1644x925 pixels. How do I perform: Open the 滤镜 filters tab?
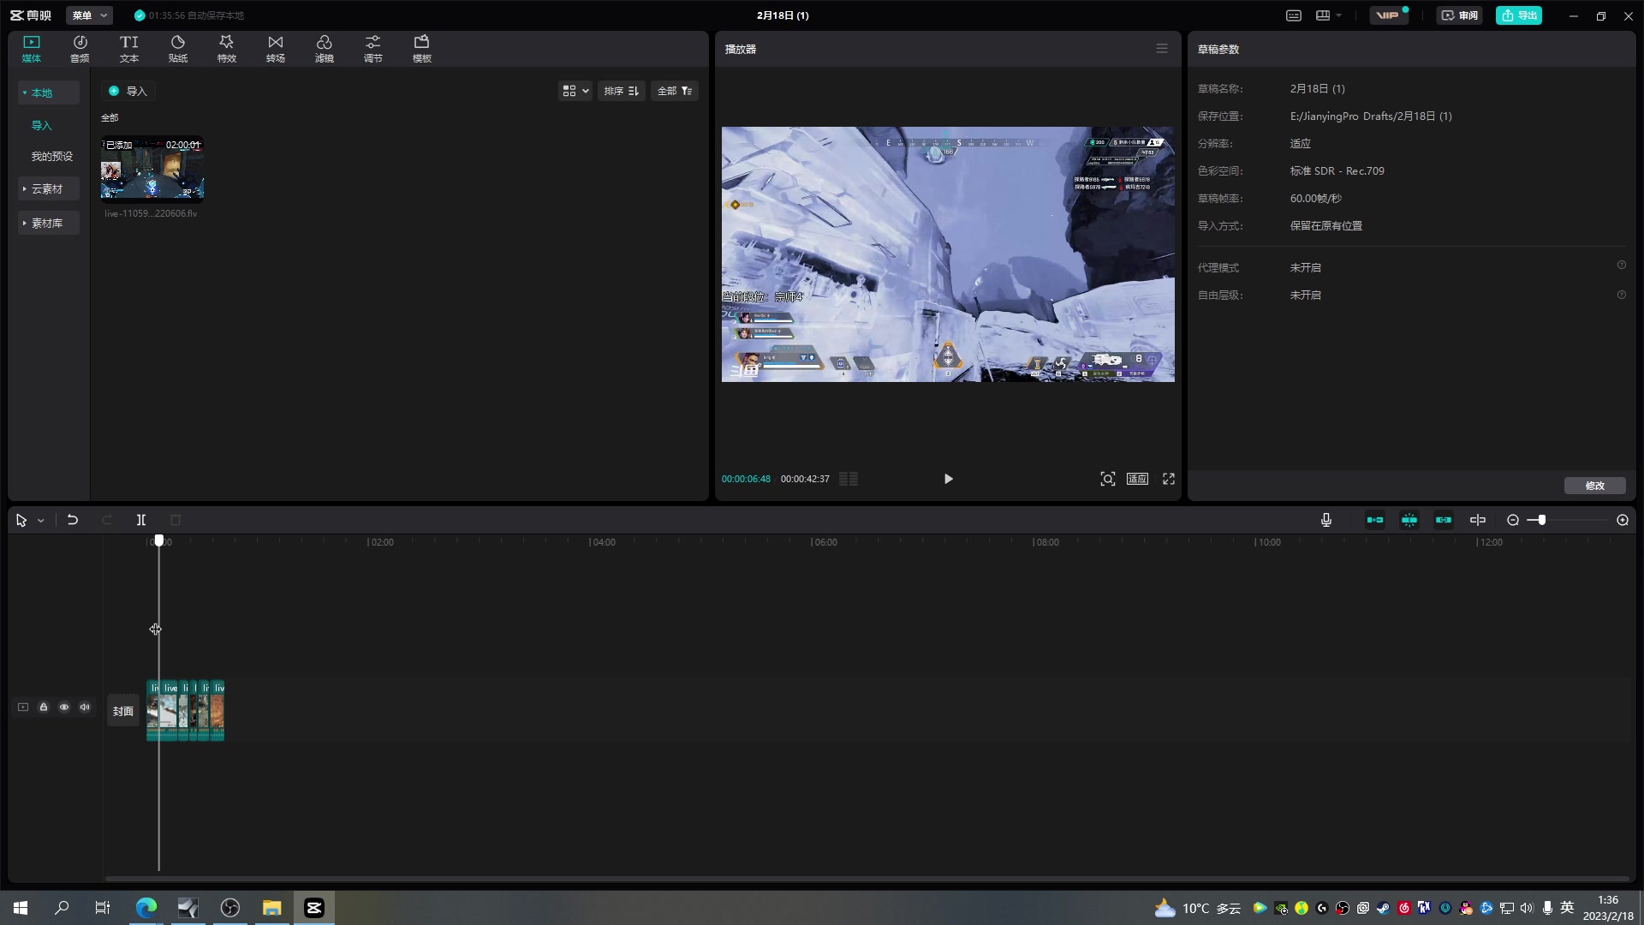pyautogui.click(x=325, y=49)
